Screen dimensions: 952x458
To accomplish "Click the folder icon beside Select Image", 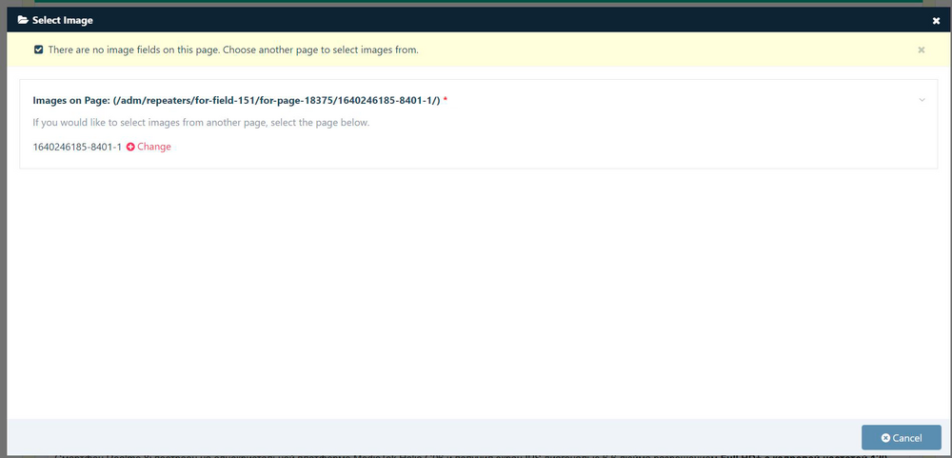I will (22, 20).
